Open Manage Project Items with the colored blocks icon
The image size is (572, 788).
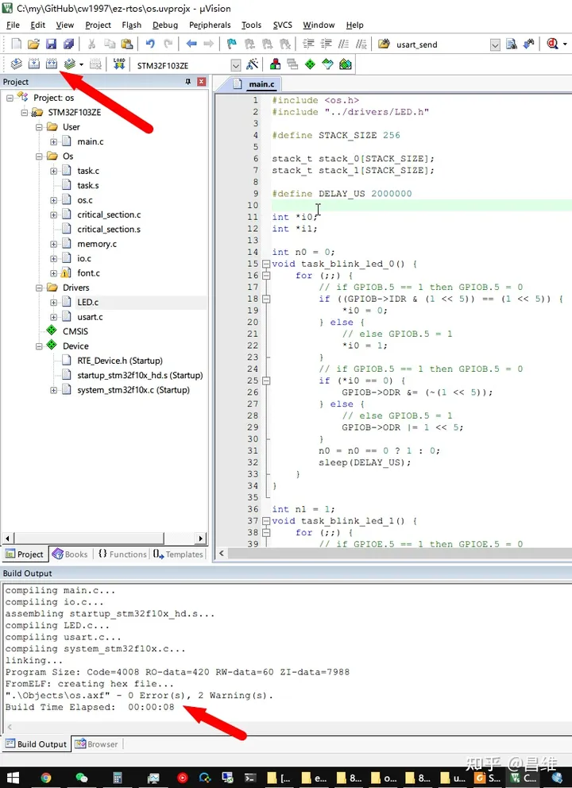point(275,64)
